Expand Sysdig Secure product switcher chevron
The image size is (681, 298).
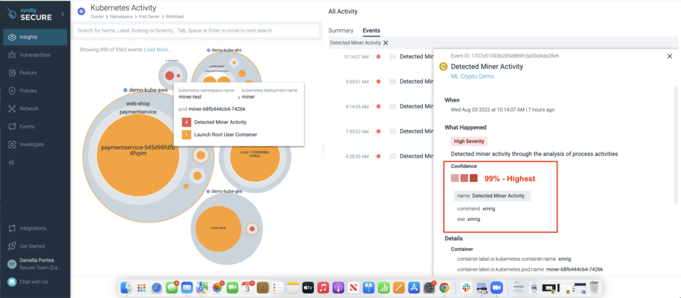click(62, 14)
